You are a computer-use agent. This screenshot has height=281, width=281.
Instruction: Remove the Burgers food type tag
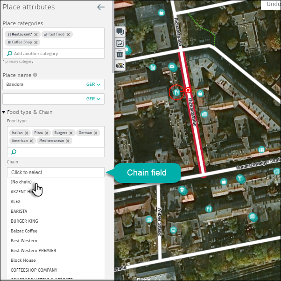71,133
